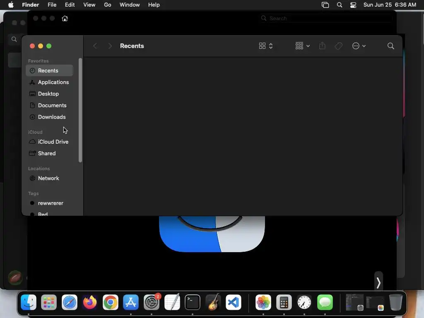The height and width of the screenshot is (318, 424).
Task: Launch Firefox from the Dock
Action: (x=90, y=302)
